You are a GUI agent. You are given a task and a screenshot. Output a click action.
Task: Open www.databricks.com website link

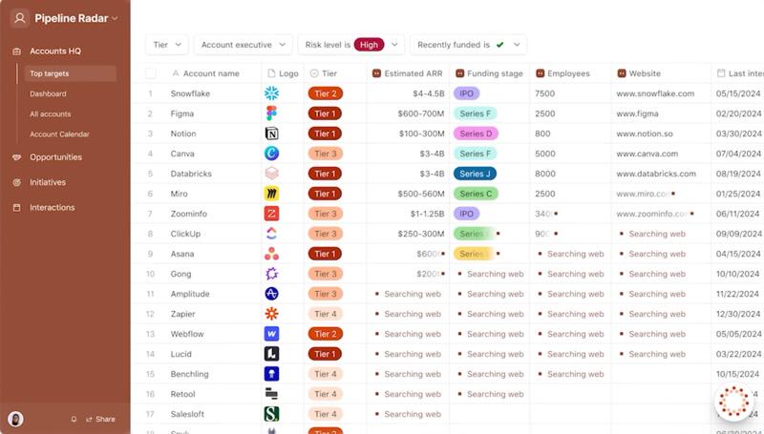point(656,174)
